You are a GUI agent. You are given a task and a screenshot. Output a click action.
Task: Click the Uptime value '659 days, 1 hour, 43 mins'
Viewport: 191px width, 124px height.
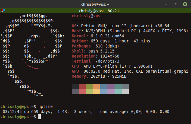pos(120,41)
